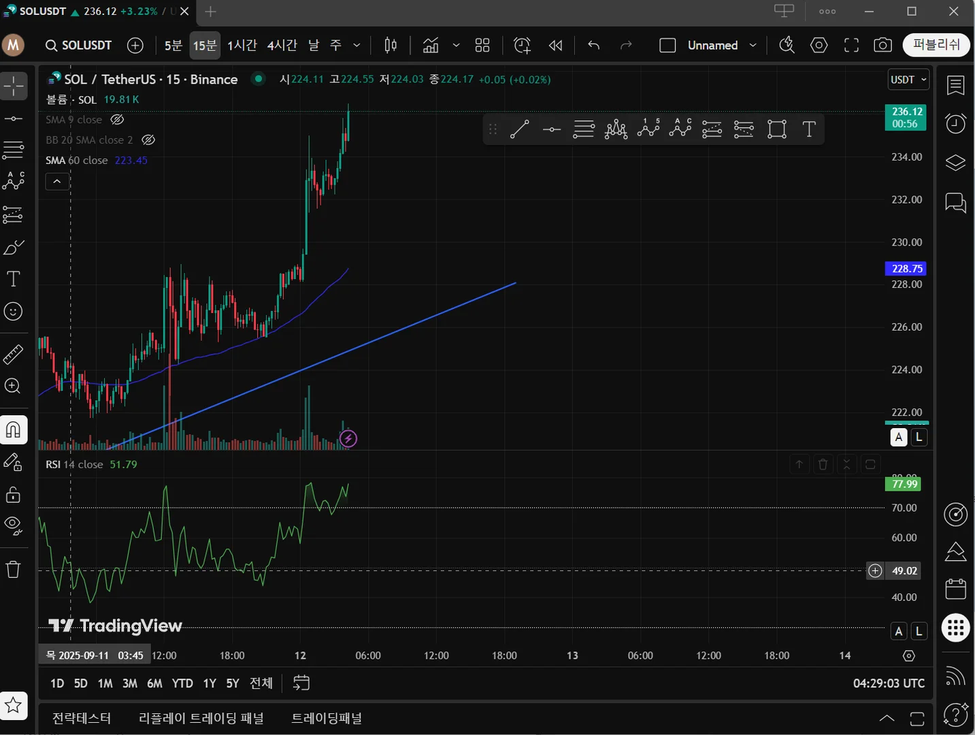
Task: Open favorites star toolbar button
Action: point(14,705)
